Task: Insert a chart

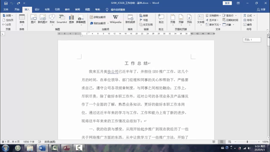Action: (71, 19)
